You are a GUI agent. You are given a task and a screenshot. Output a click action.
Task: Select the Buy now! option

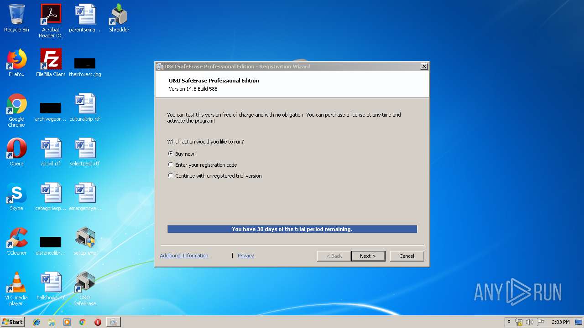[182, 154]
